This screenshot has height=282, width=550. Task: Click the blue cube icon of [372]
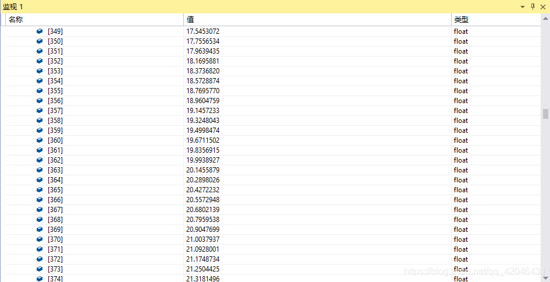pos(40,259)
